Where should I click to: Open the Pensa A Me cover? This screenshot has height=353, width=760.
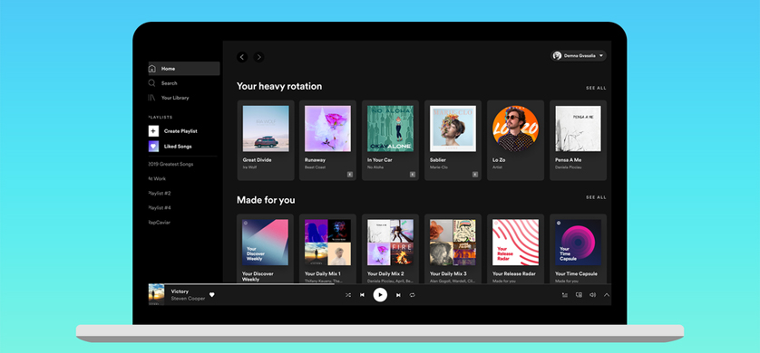tap(578, 129)
